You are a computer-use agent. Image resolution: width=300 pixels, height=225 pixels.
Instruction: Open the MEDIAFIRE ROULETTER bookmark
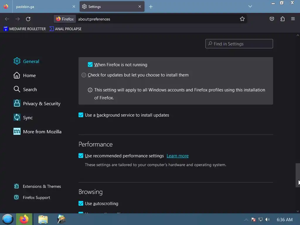pos(25,29)
